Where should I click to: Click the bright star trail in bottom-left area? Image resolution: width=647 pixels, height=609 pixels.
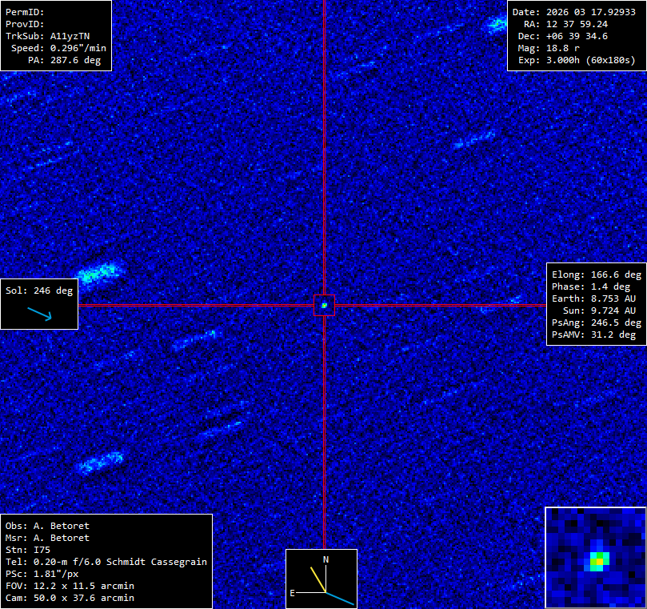pyautogui.click(x=100, y=463)
